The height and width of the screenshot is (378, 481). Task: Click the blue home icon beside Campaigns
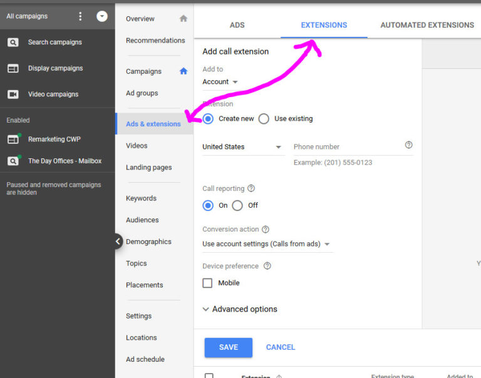click(184, 71)
